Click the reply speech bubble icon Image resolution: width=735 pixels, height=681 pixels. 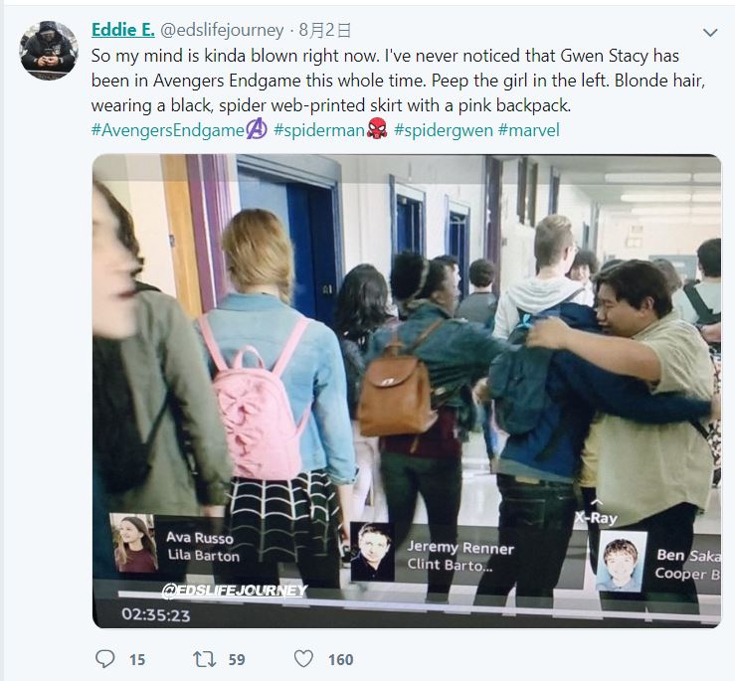coord(105,659)
